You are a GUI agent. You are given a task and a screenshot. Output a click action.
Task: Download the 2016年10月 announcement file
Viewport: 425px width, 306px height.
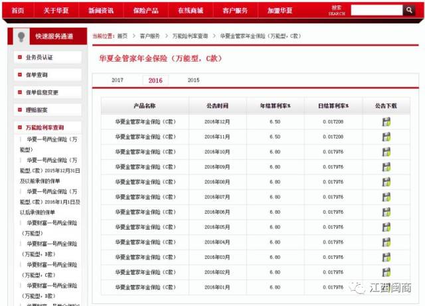point(386,152)
